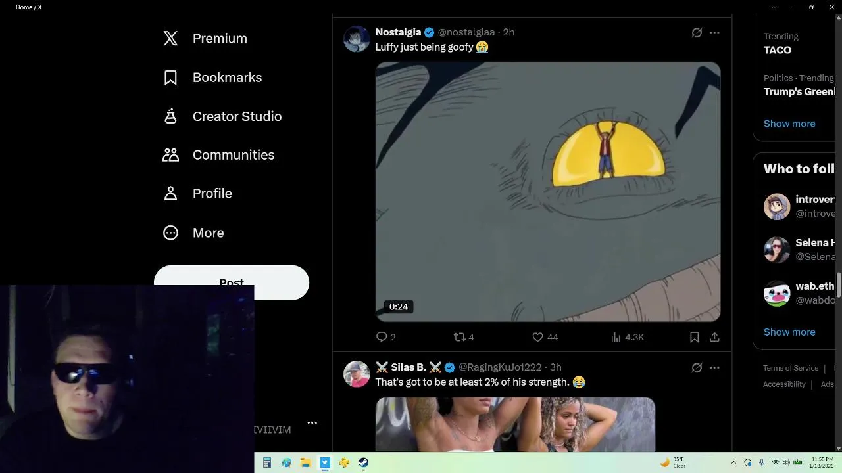This screenshot has height=473, width=842.
Task: Open the weather widget showing 35°F Clear
Action: (673, 462)
